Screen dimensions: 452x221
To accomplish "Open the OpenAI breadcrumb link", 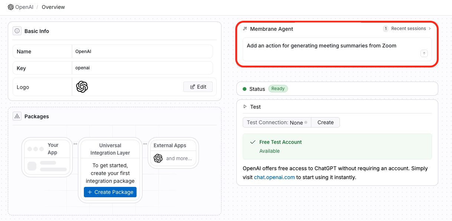I will pyautogui.click(x=24, y=7).
